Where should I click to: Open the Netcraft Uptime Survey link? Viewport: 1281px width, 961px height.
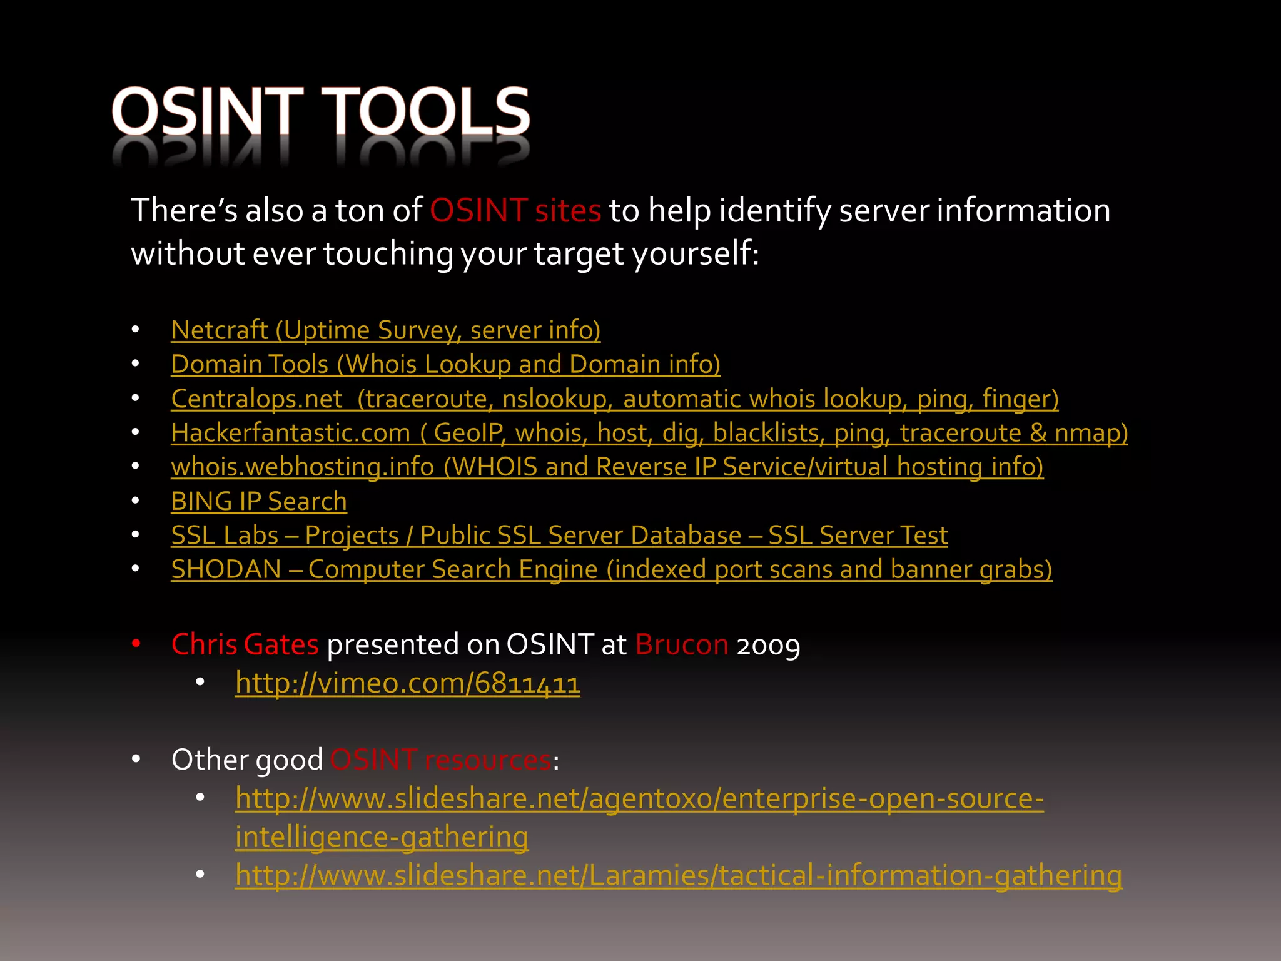[386, 330]
